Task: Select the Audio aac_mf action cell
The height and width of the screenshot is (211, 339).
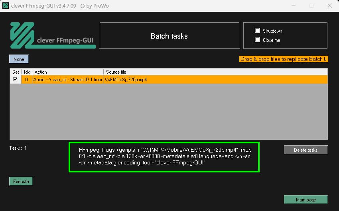Action: 68,79
